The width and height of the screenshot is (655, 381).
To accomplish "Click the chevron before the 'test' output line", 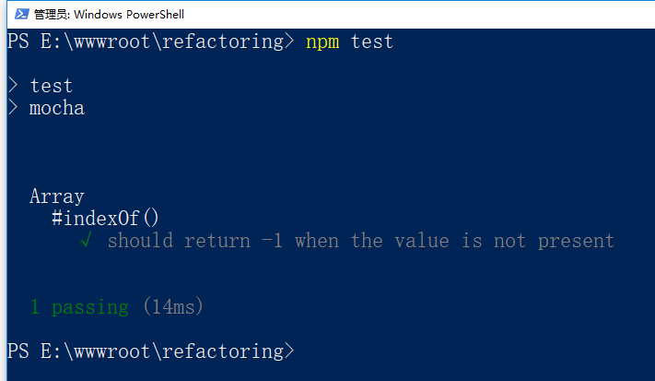I will 12,86.
